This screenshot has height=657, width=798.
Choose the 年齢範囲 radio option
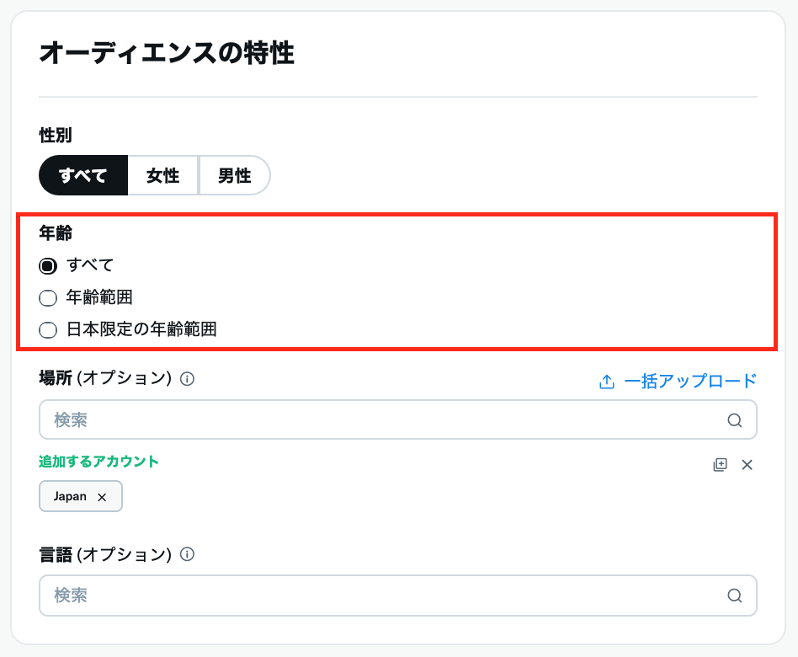[48, 298]
